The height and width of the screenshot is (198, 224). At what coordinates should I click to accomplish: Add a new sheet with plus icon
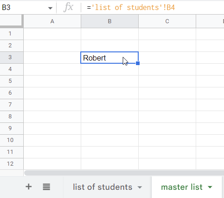29,187
